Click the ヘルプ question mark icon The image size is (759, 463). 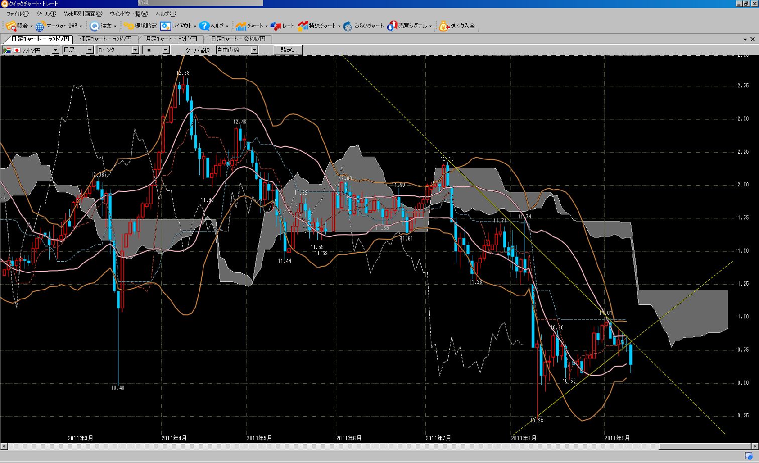click(x=204, y=26)
